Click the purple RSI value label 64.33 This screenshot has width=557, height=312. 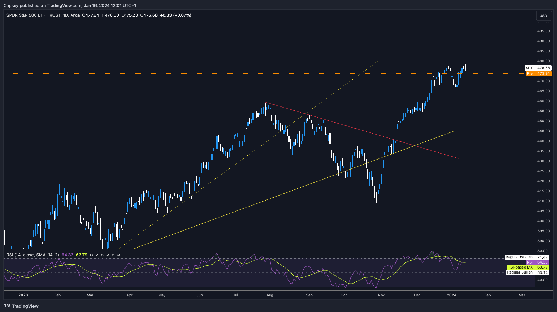(542, 262)
